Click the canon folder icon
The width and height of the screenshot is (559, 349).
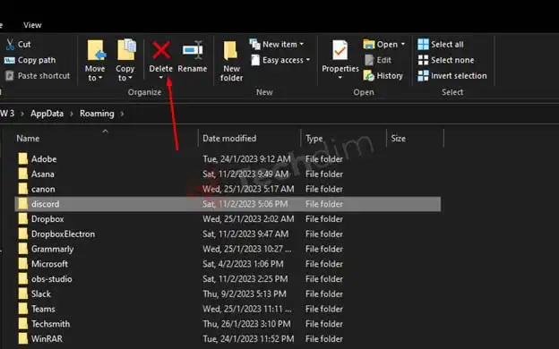[23, 189]
